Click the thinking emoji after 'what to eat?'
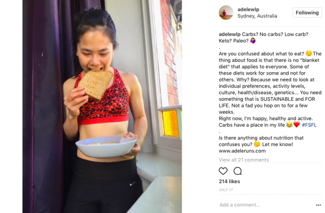The height and width of the screenshot is (213, 325). click(309, 53)
